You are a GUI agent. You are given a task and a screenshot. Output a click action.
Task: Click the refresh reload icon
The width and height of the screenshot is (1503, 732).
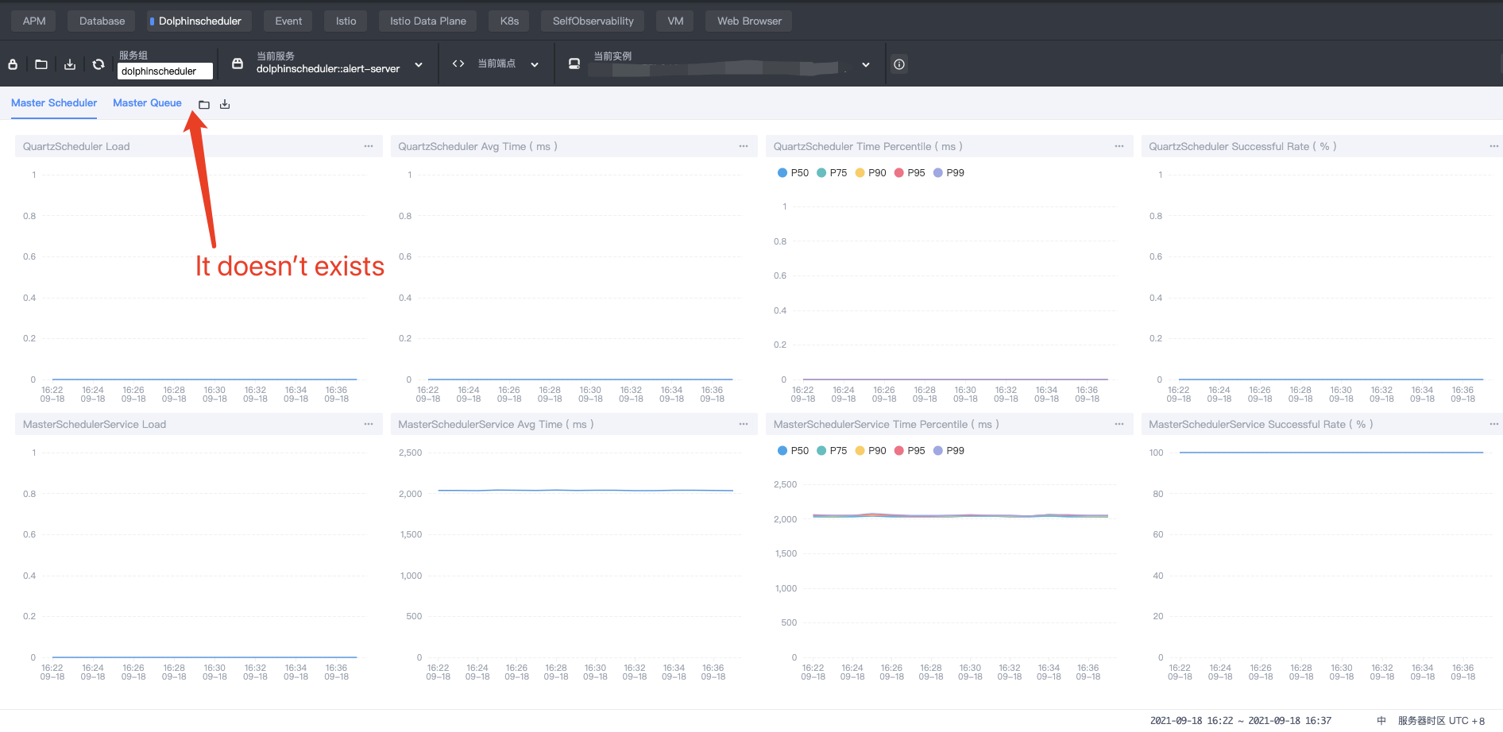(99, 64)
